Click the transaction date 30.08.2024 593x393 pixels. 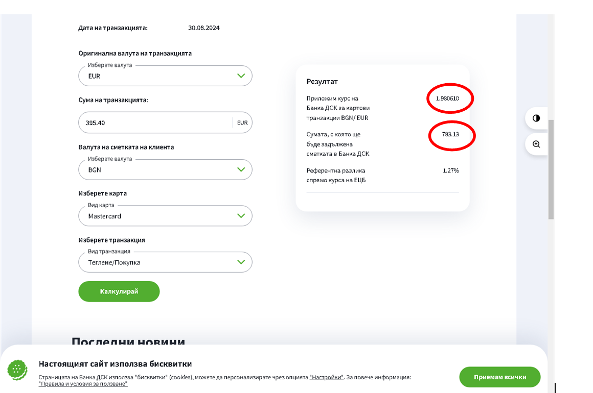pos(203,28)
